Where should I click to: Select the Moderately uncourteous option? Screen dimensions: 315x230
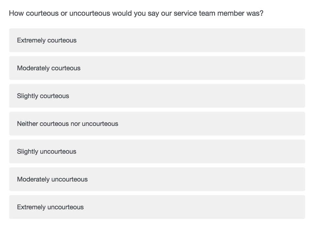click(x=157, y=179)
